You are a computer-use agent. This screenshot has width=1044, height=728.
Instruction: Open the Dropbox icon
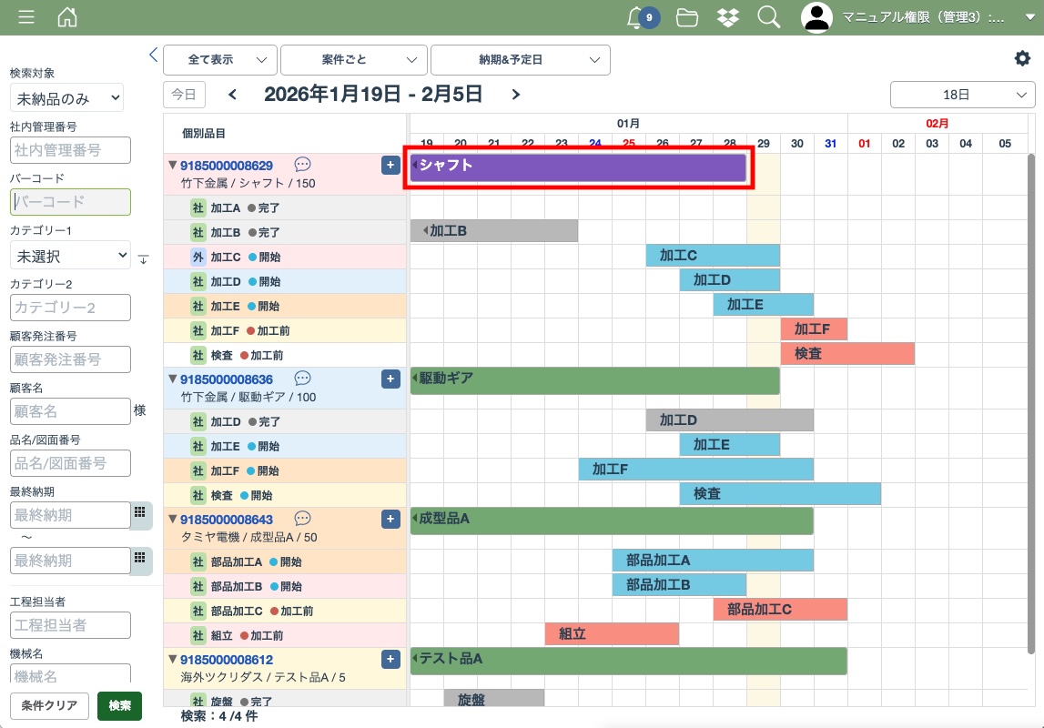pos(728,17)
